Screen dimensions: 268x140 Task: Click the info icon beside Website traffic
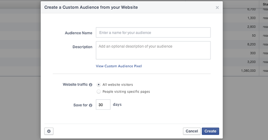[91, 85]
